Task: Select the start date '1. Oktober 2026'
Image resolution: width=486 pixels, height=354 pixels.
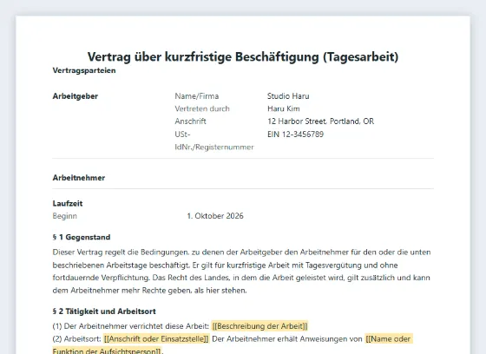Action: [215, 216]
